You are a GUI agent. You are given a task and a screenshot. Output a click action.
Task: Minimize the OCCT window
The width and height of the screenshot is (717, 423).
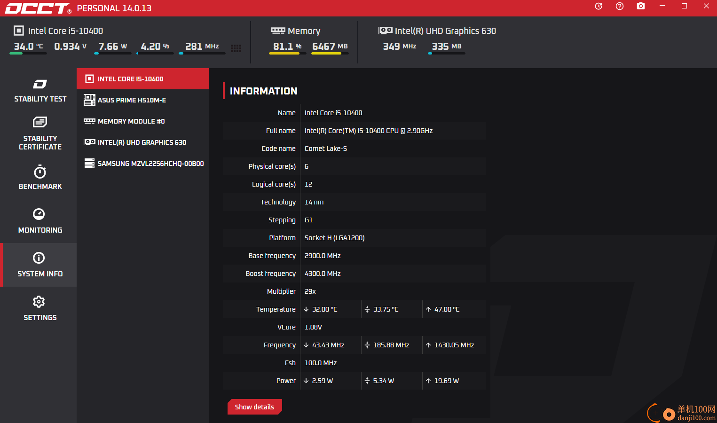point(662,6)
